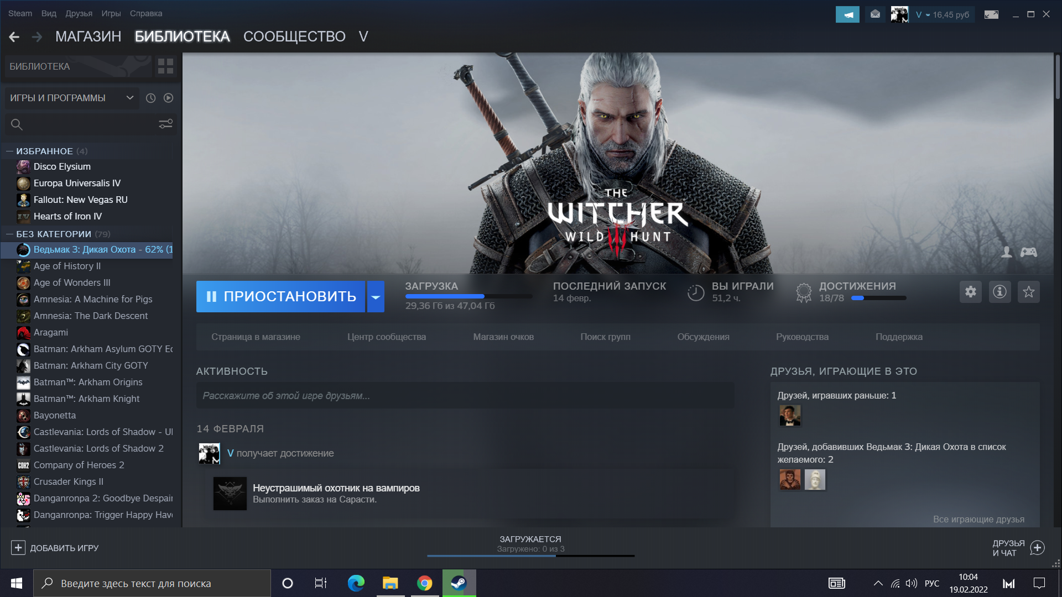Open Руководства link
Viewport: 1062px width, 597px height.
click(802, 337)
